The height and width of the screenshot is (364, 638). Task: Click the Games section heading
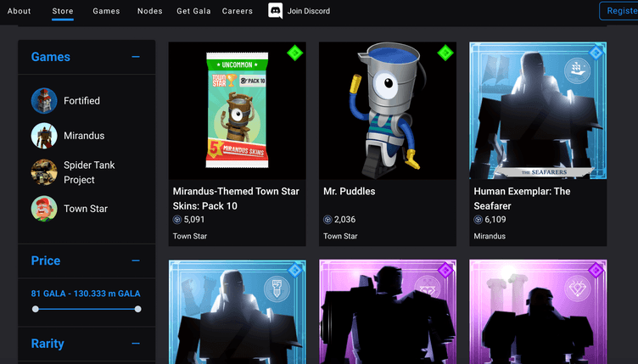click(x=50, y=57)
